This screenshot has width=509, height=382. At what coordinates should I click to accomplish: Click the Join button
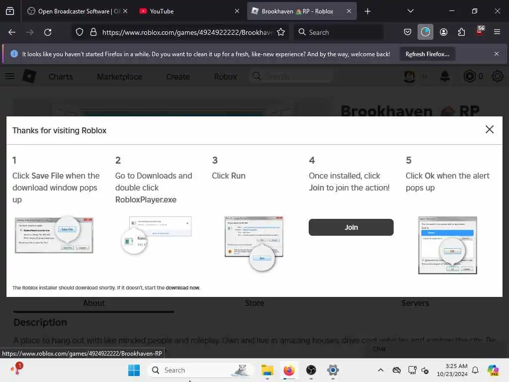click(x=351, y=227)
